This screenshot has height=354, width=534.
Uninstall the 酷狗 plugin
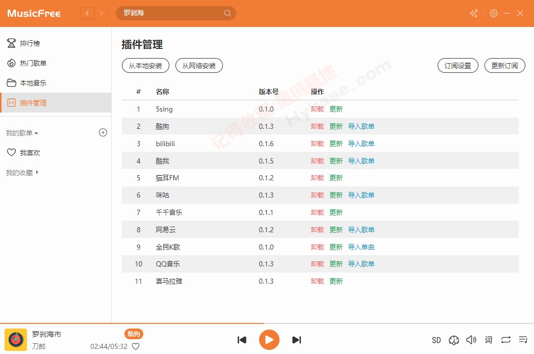317,126
